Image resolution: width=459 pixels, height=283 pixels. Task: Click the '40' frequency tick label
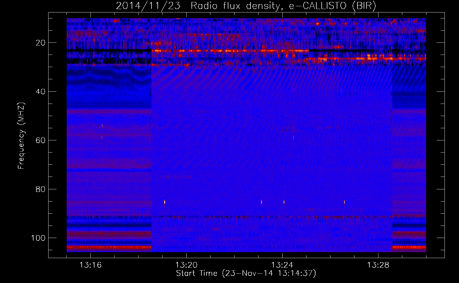(x=41, y=92)
